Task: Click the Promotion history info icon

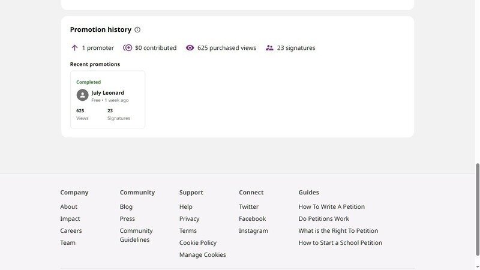Action: tap(137, 30)
